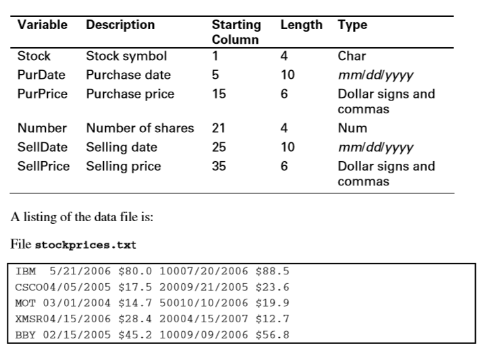Click the Length column header
This screenshot has width=498, height=354.
click(x=301, y=25)
